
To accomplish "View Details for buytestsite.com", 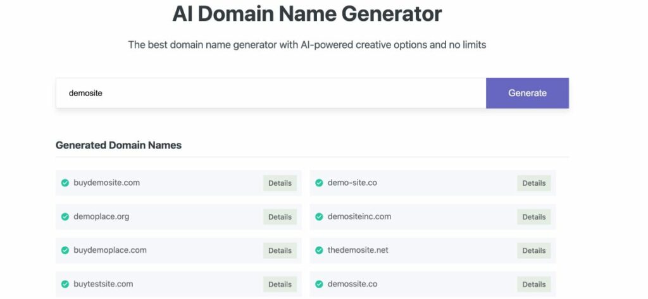I will (280, 284).
